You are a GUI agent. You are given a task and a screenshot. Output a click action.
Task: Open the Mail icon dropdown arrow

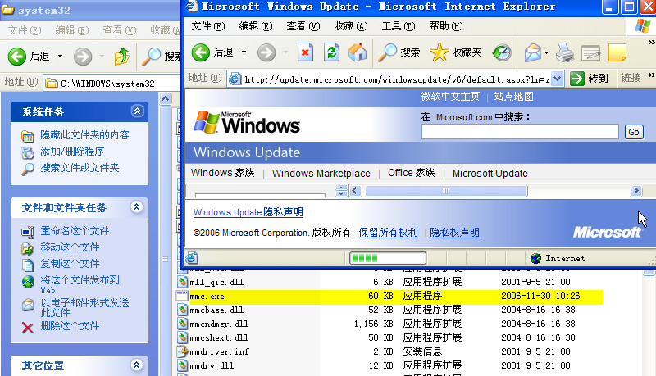pos(546,52)
